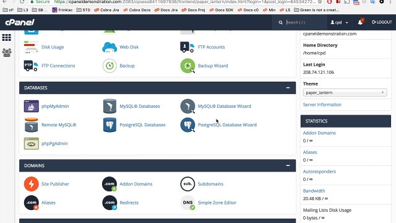Click the MySQL® Databases text link

pos(140,106)
